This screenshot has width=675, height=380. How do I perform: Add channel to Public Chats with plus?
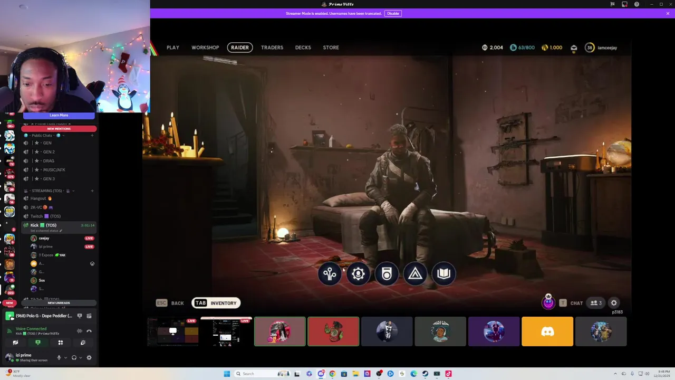(x=92, y=136)
